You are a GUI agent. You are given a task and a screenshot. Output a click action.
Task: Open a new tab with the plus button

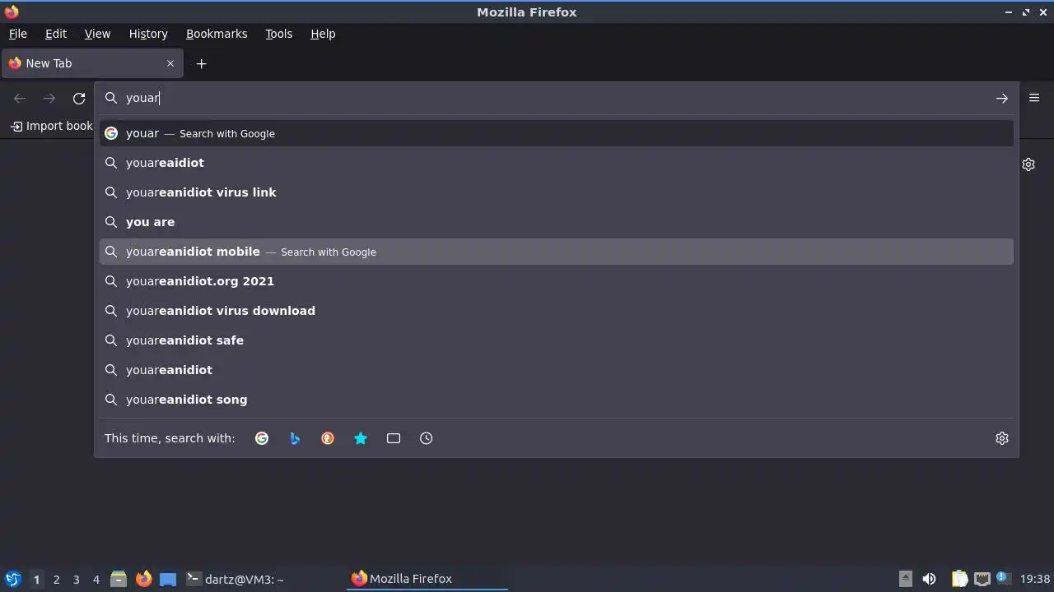[201, 63]
